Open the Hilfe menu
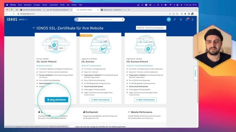 [x=80, y=5]
